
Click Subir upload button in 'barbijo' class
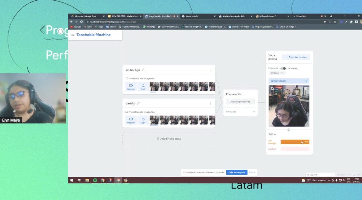(143, 120)
